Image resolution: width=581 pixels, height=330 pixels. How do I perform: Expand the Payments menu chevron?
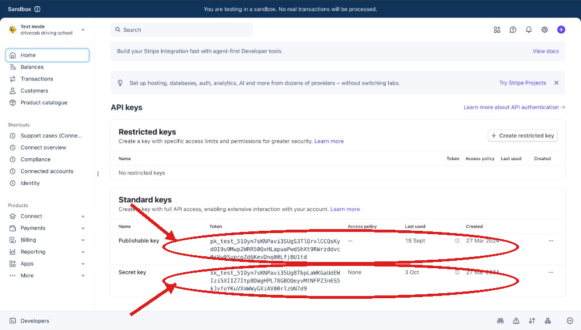click(83, 228)
